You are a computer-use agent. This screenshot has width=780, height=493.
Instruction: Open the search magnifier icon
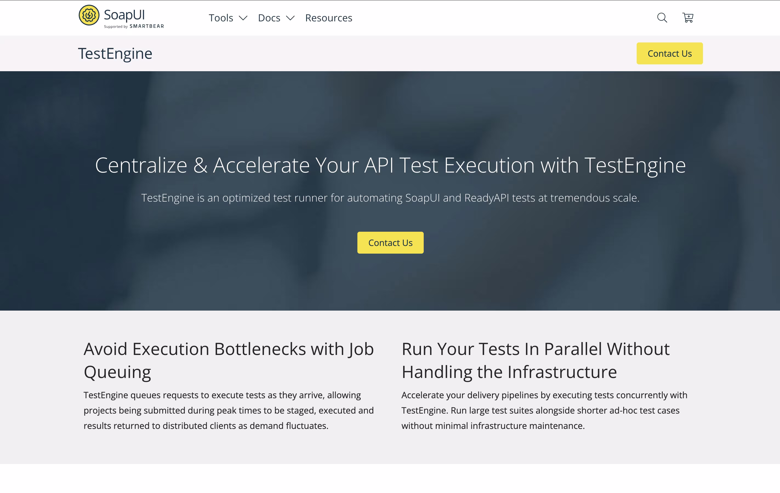tap(662, 18)
